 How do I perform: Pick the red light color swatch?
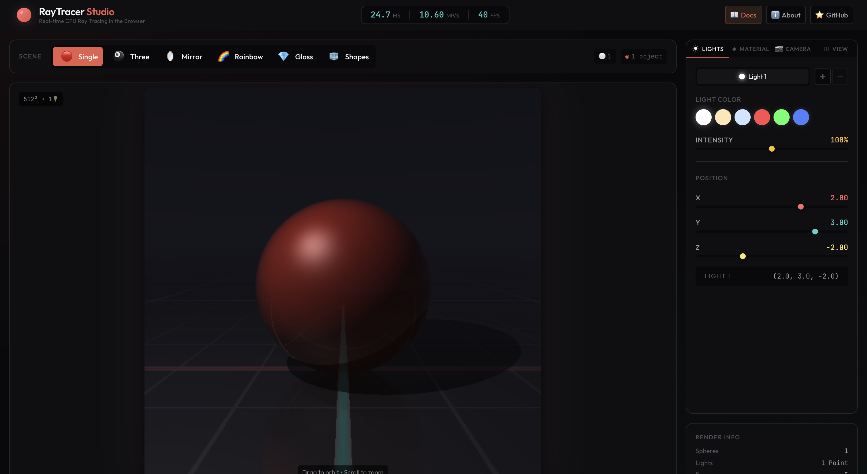[x=762, y=117]
